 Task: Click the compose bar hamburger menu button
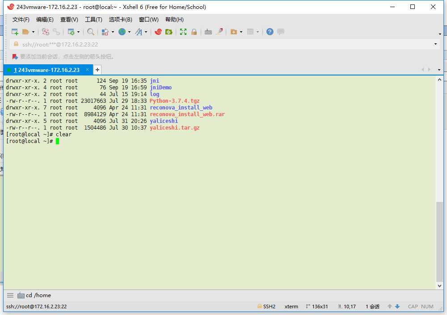click(x=10, y=295)
